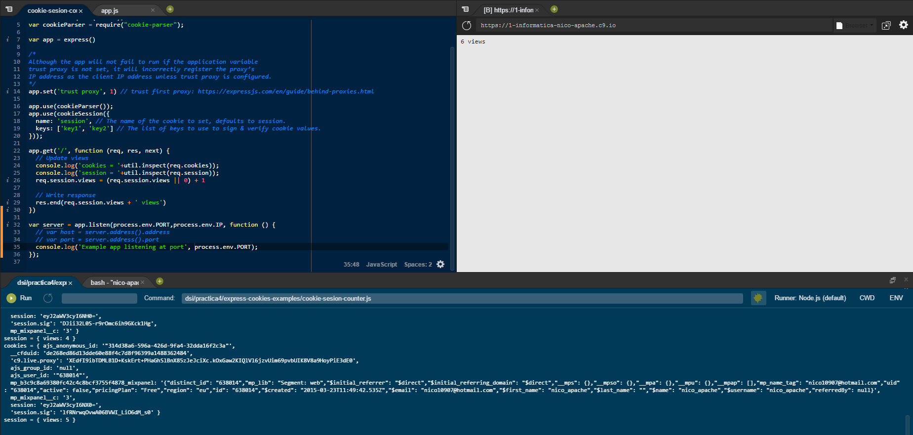Close the bash terminal tab
Viewport: 913px width, 435px height.
(143, 282)
